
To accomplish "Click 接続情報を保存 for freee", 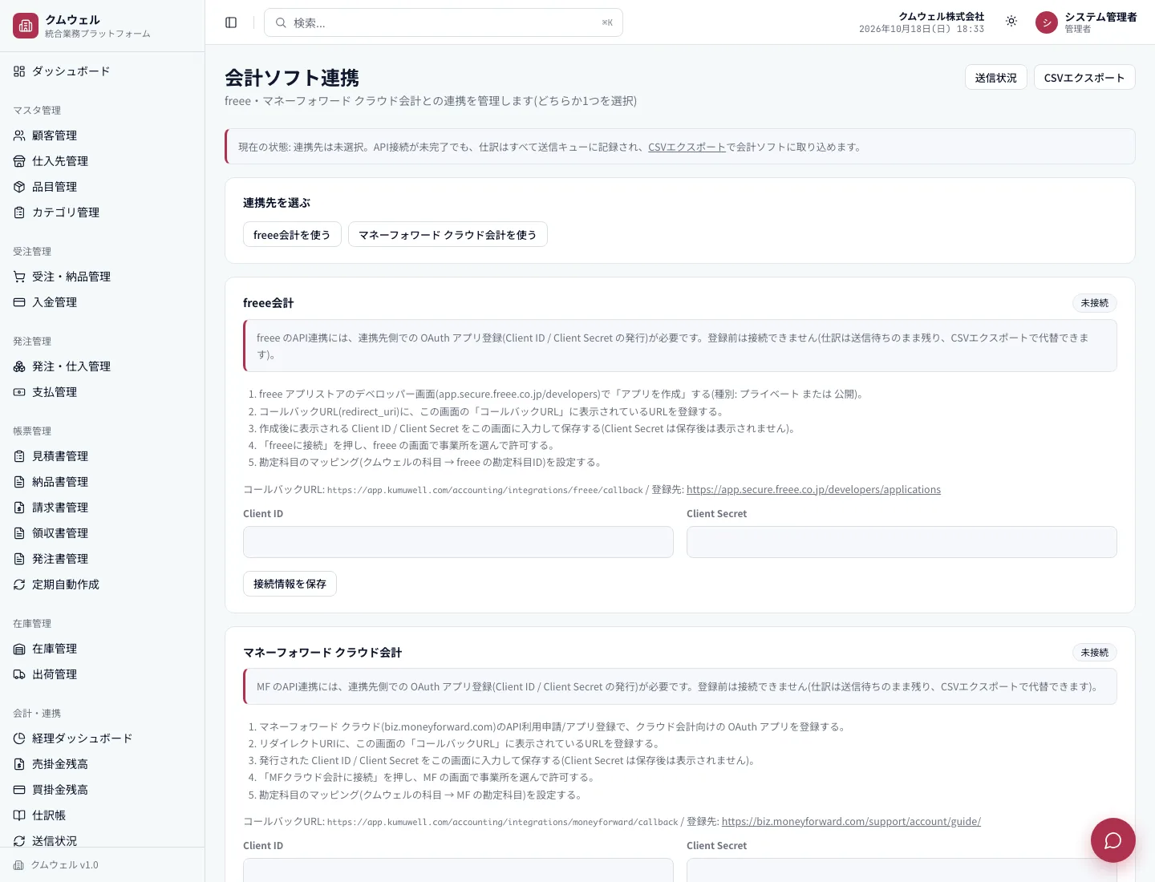I will point(290,584).
